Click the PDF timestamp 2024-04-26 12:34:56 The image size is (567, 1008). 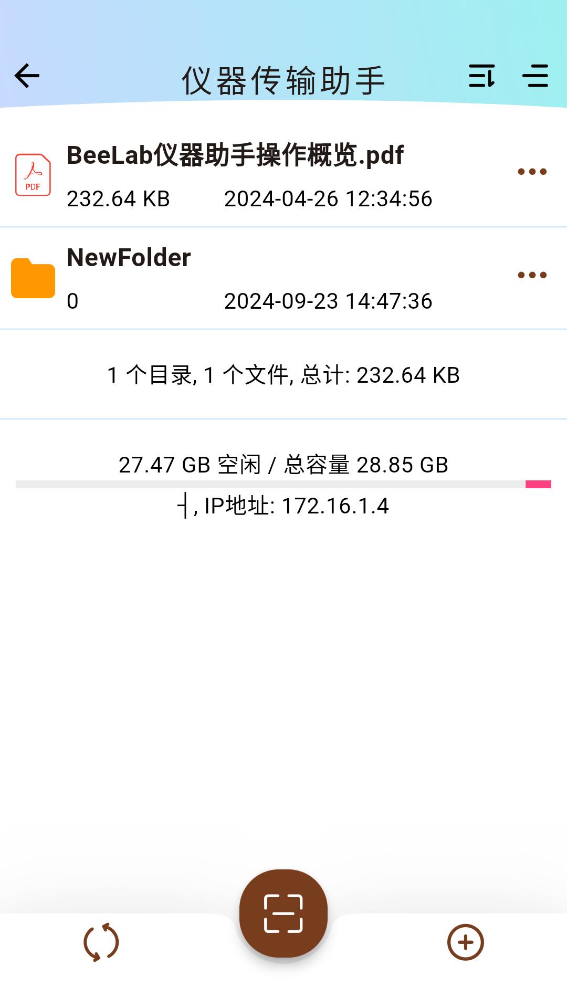tap(328, 199)
